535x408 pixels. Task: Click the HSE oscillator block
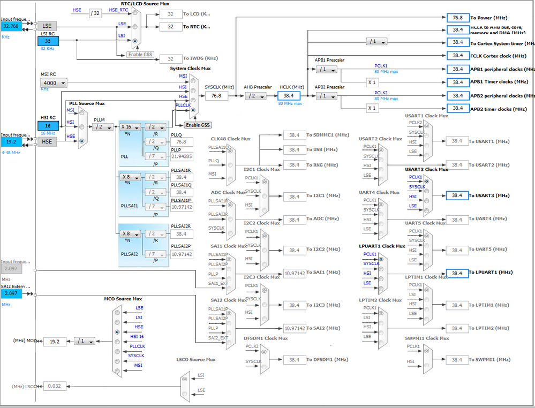47,141
